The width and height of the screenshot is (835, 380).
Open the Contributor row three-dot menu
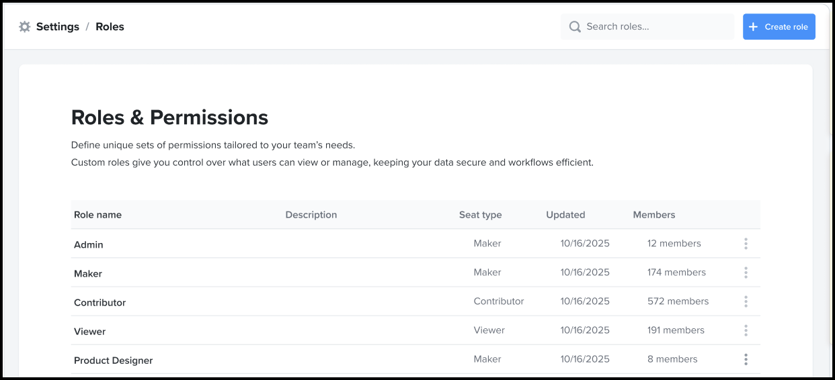(x=746, y=301)
